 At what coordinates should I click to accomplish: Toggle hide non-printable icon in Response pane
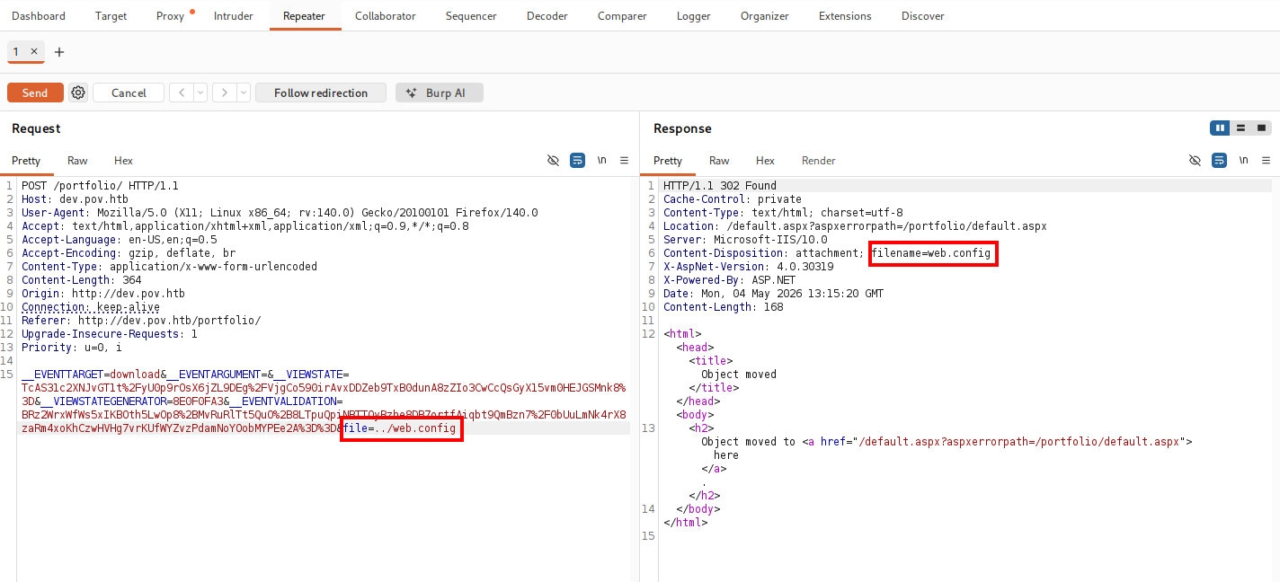click(1196, 161)
